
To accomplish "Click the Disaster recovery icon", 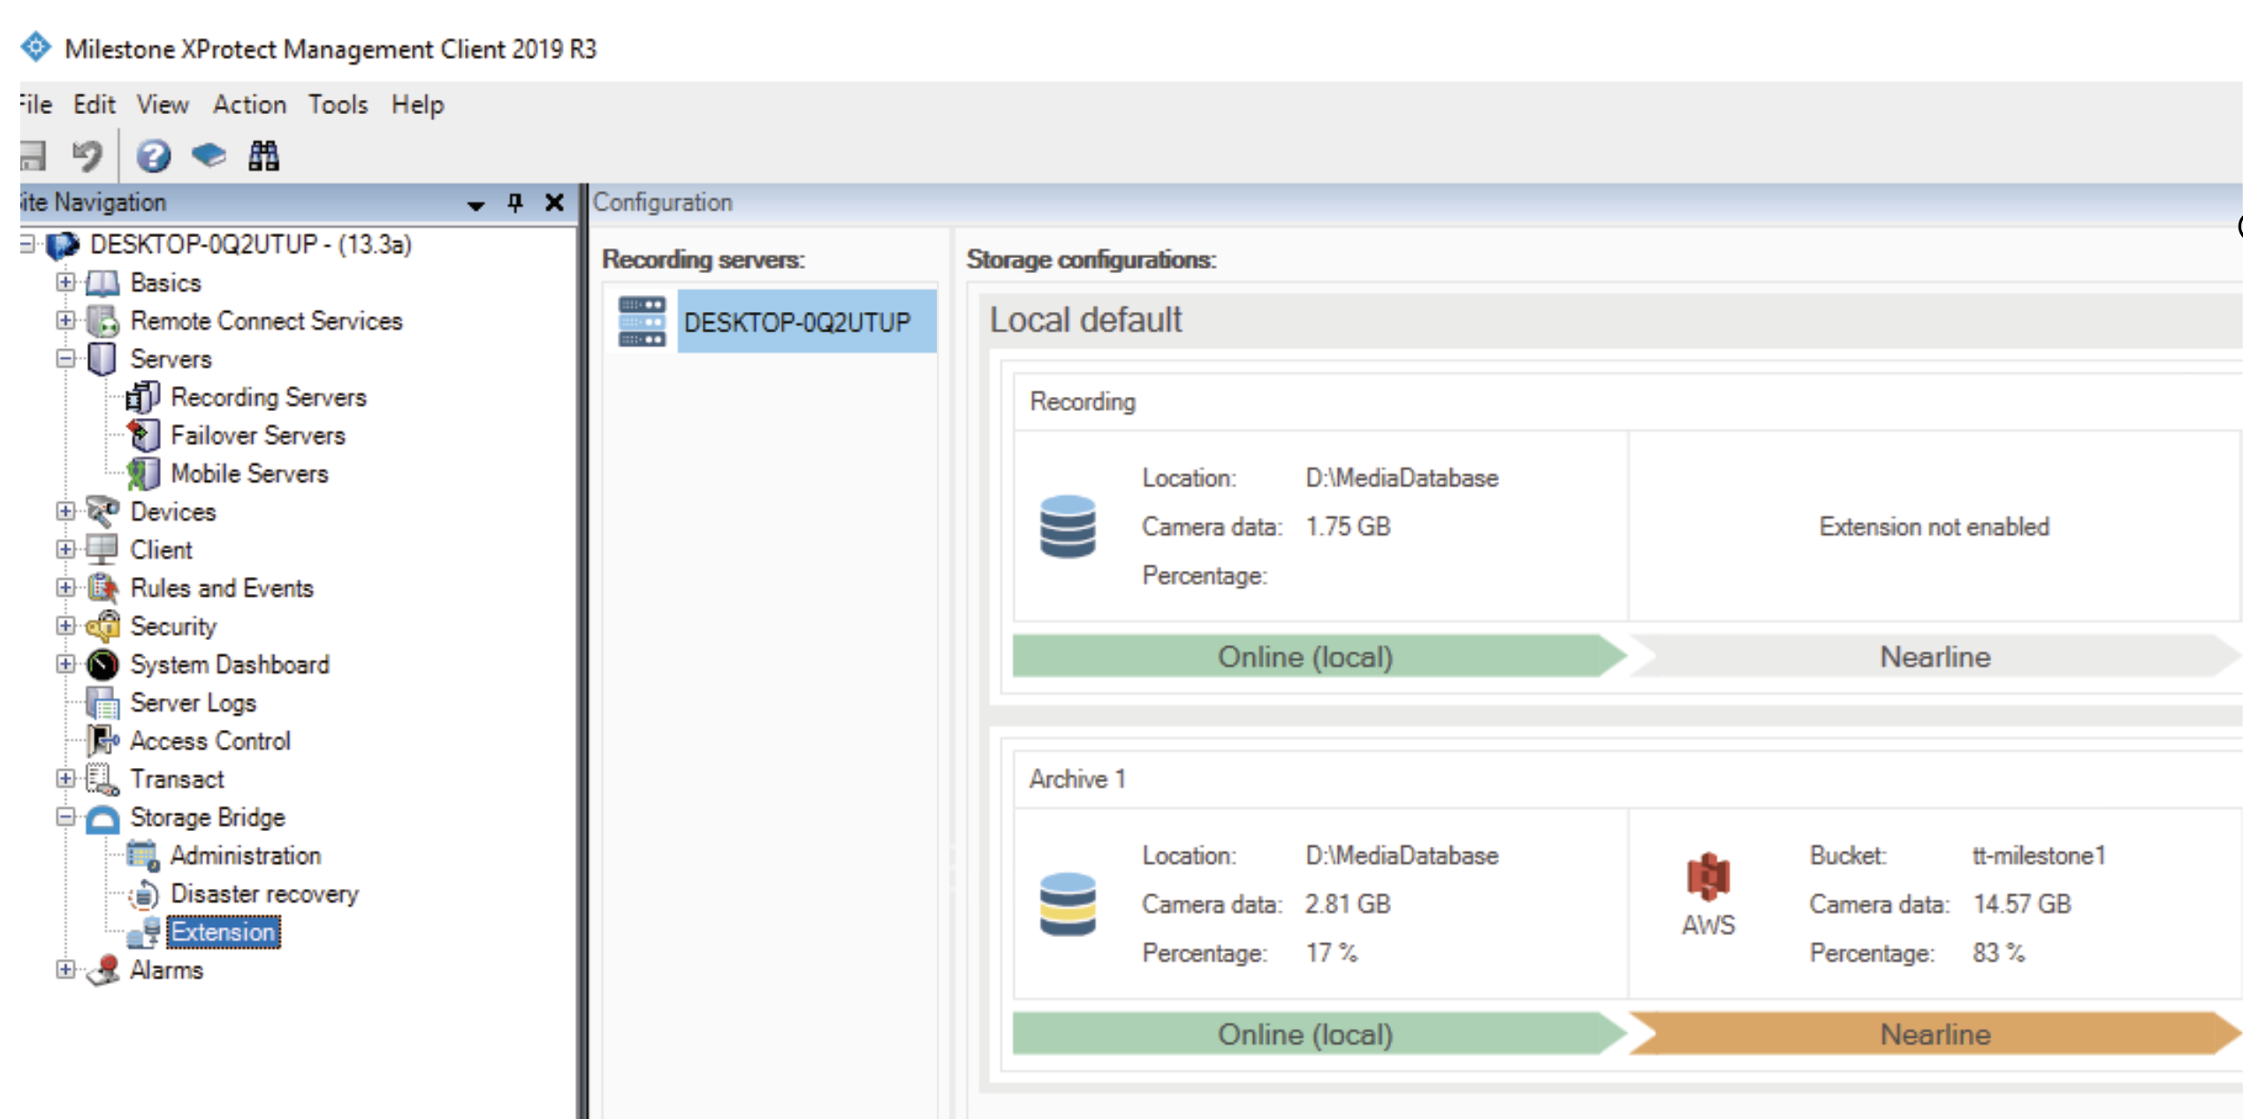I will tap(143, 894).
